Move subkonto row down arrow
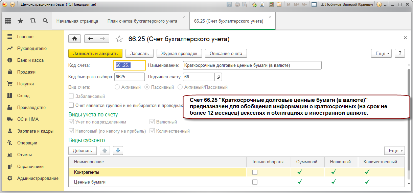This screenshot has width=413, height=193. (x=118, y=150)
